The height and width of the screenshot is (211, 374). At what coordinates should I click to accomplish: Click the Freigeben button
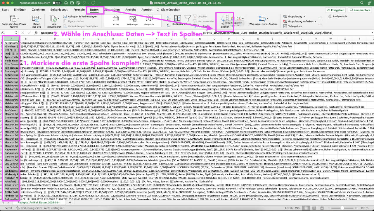click(x=335, y=10)
